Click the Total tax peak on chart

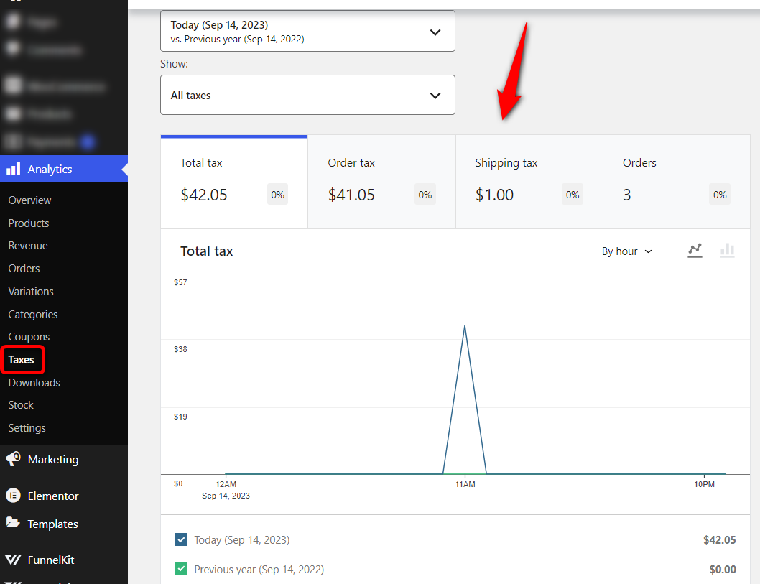465,328
